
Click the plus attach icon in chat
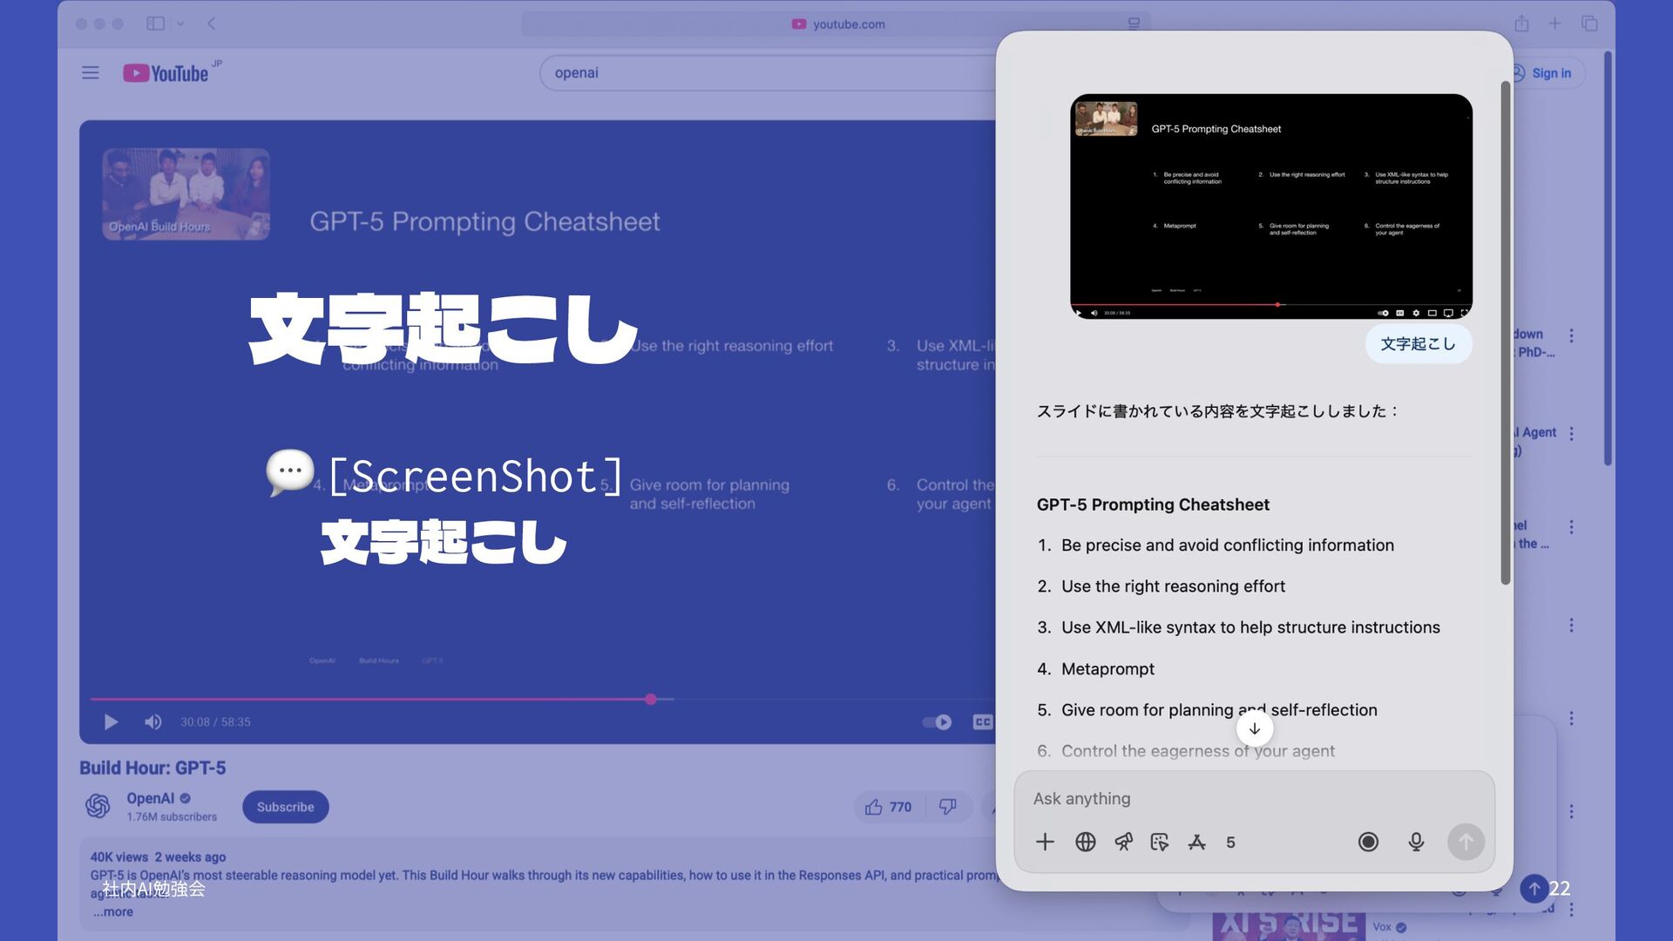(x=1045, y=842)
